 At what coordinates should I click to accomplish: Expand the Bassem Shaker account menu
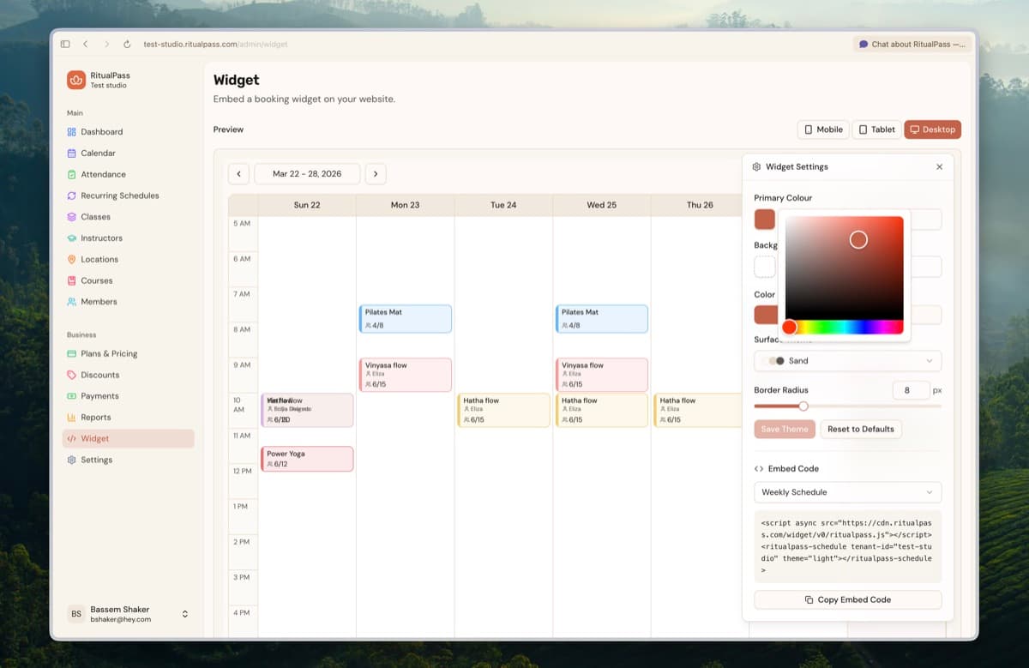point(184,614)
